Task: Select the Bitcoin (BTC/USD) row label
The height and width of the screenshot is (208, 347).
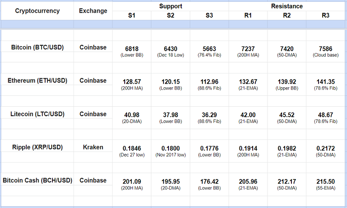Action: (x=37, y=47)
